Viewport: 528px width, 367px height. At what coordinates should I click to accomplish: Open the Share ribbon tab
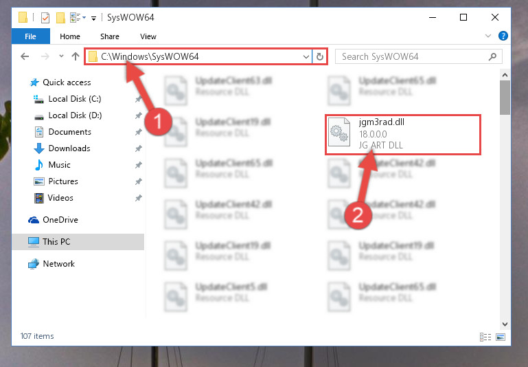[x=110, y=36]
